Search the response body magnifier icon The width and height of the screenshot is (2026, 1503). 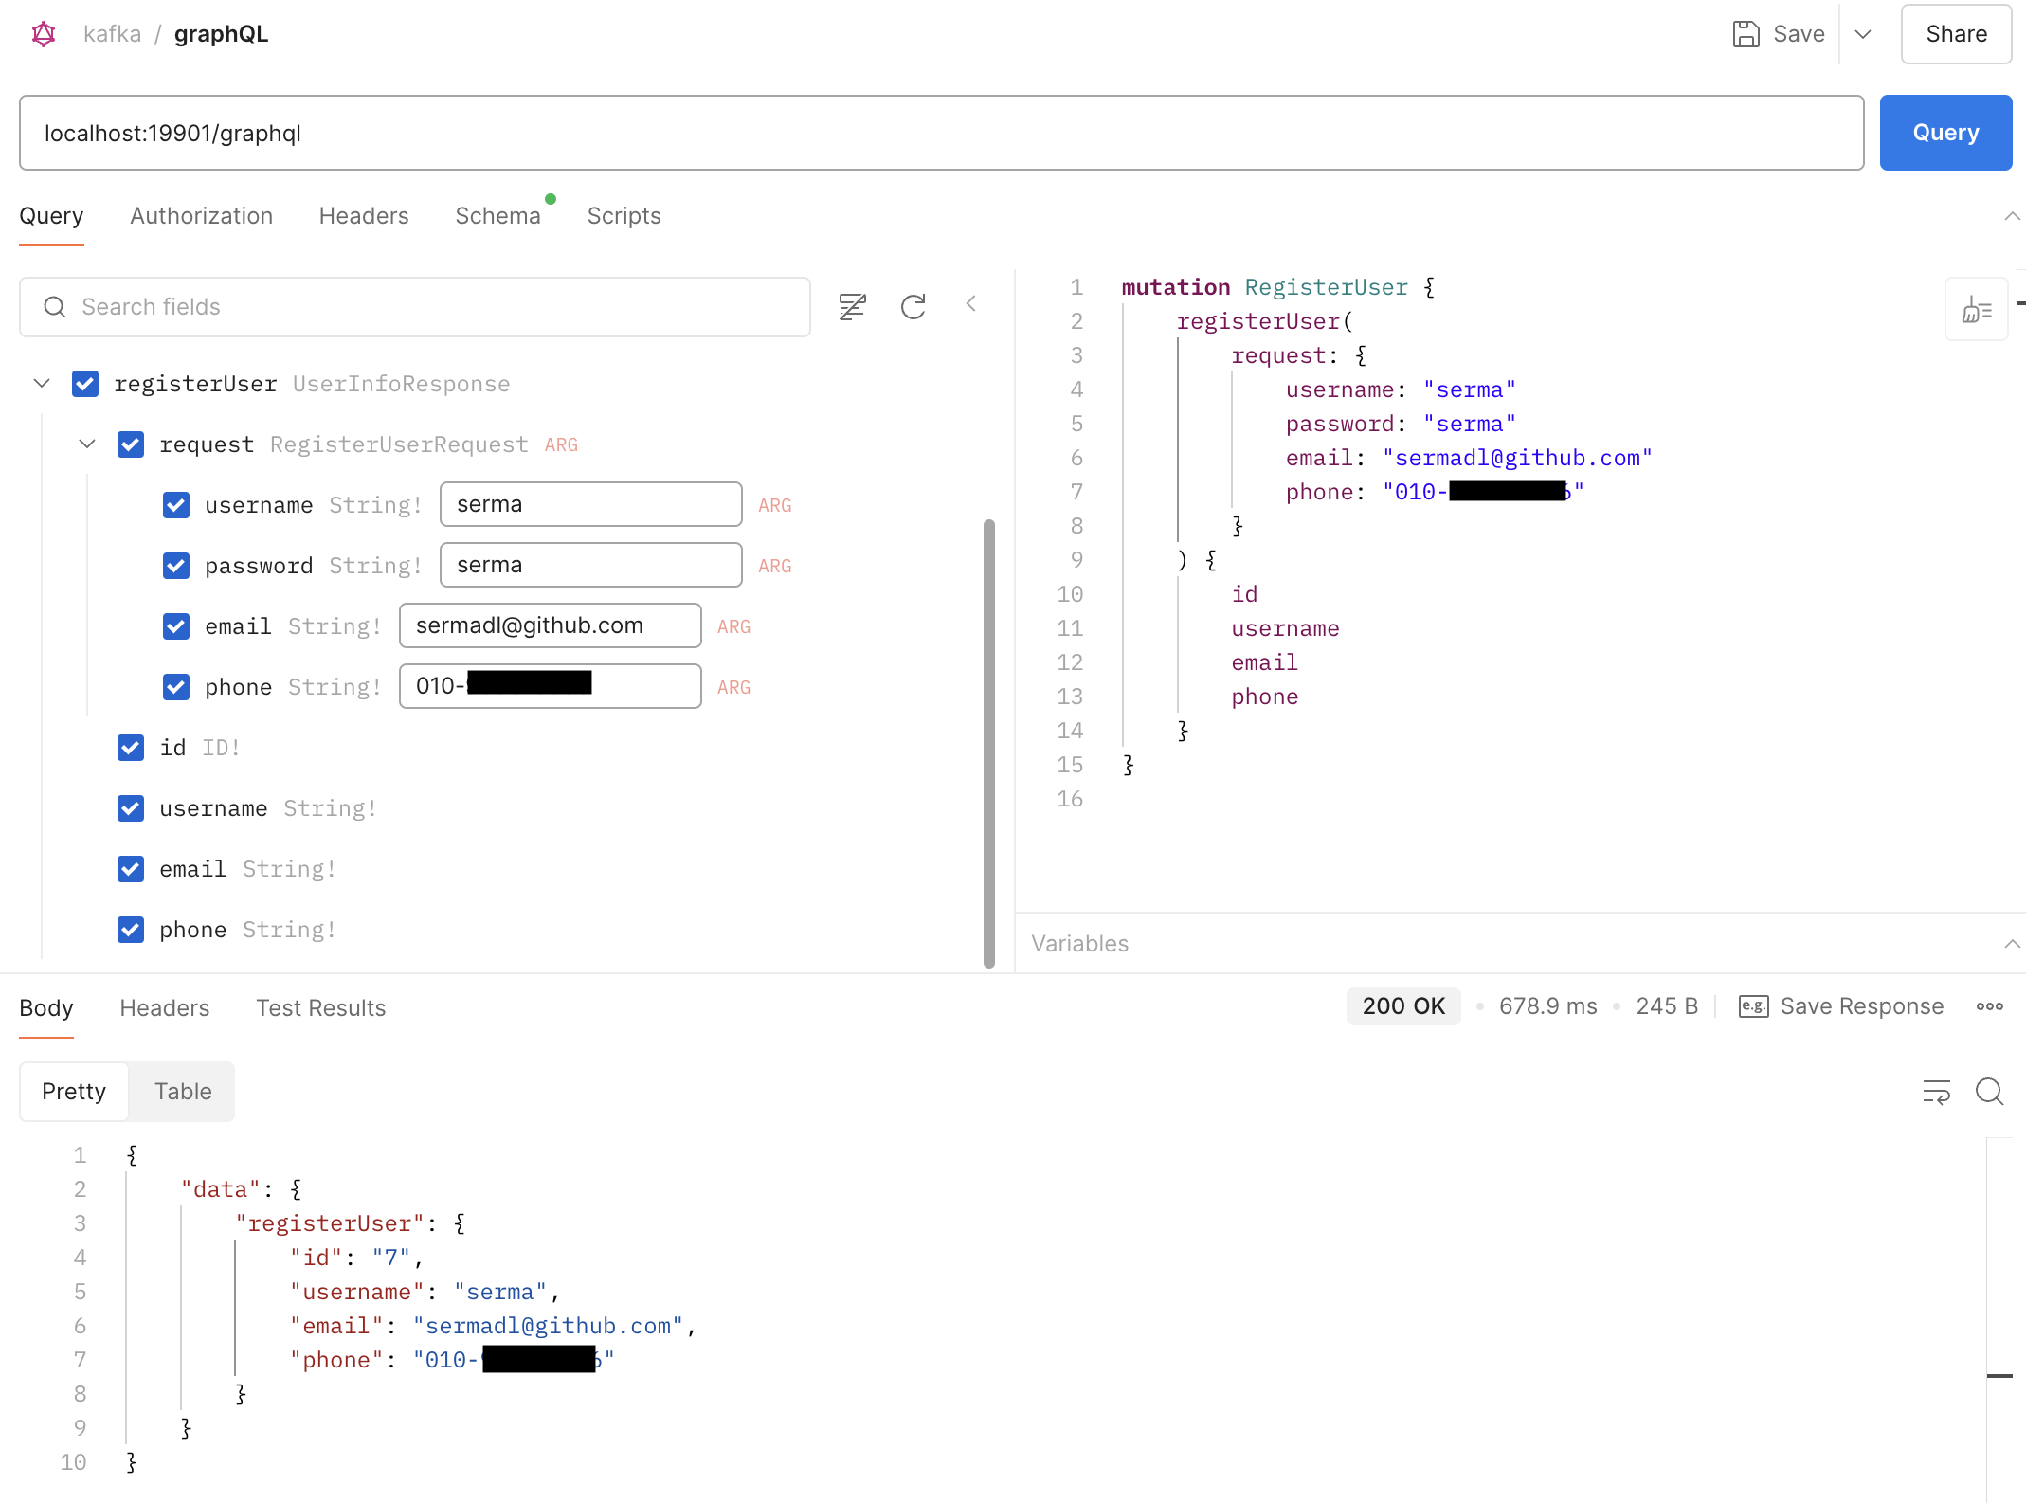[x=1989, y=1092]
